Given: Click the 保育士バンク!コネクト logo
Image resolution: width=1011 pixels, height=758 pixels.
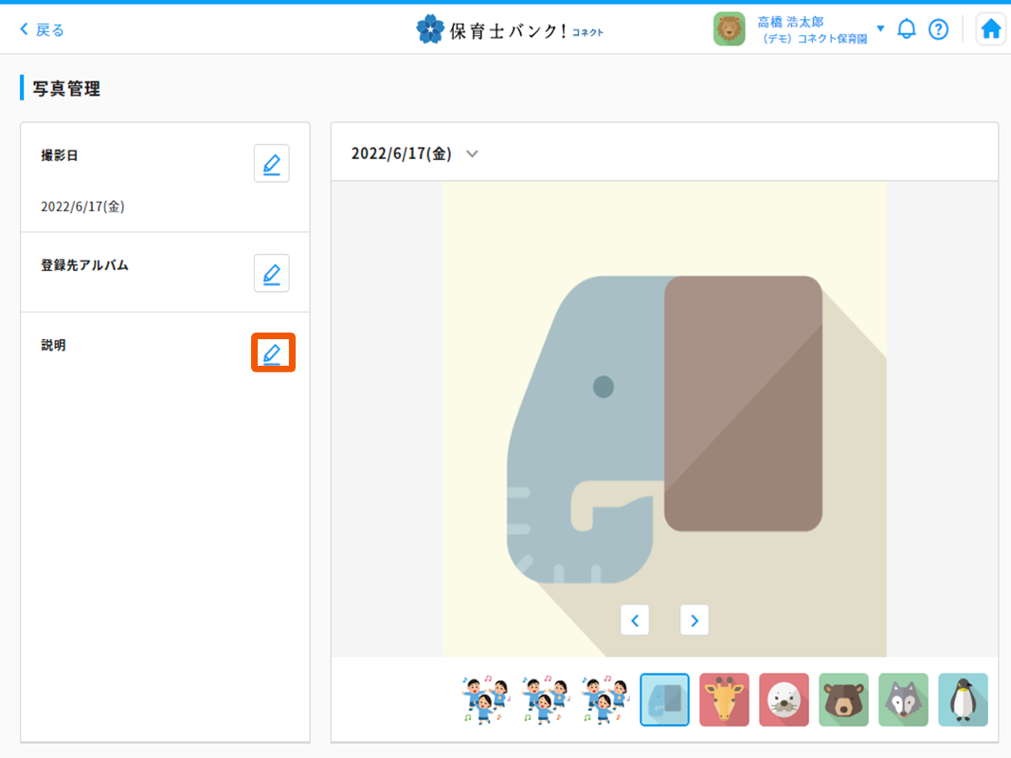Looking at the screenshot, I should pyautogui.click(x=510, y=28).
